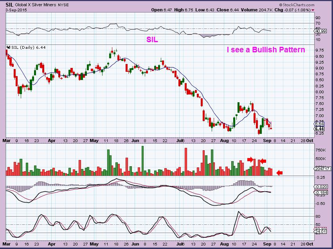The height and width of the screenshot is (249, 333).
Task: Click the '9.50' price axis label
Action: point(320,57)
